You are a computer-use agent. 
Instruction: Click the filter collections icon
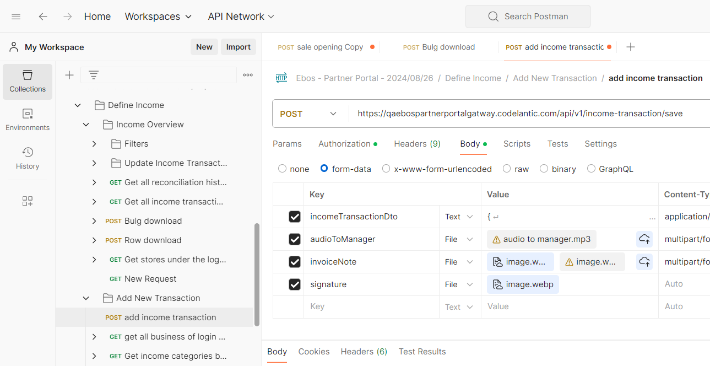[94, 75]
